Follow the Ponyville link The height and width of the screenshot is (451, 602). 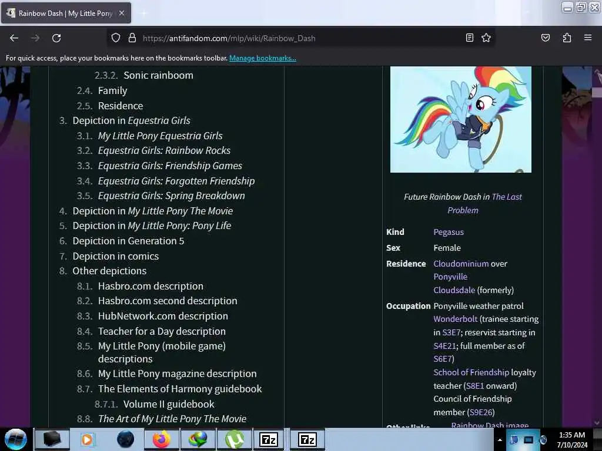coord(450,277)
